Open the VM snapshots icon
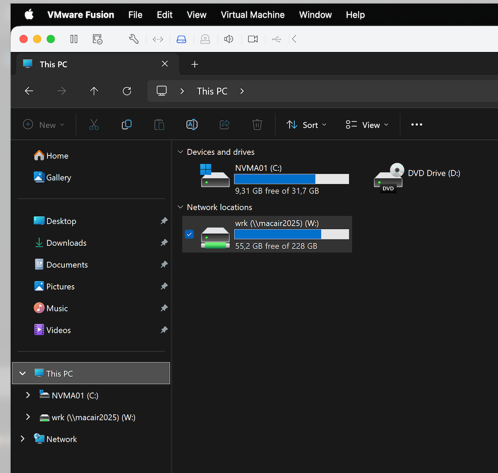Viewport: 498px width, 473px height. [x=97, y=39]
